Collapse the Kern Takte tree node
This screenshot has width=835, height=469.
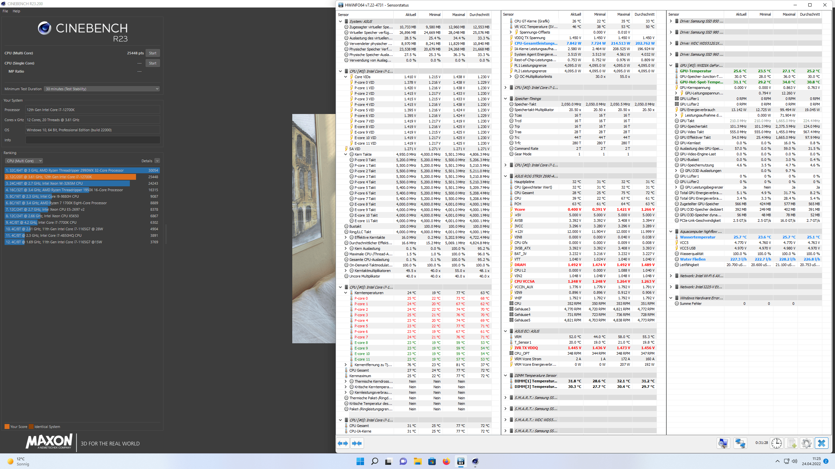345,154
